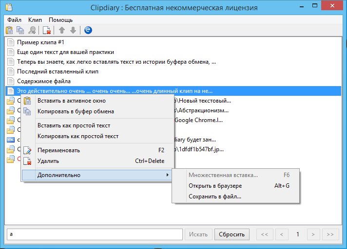Click the folder icon of the 'Абстракционизм' row
The image size is (347, 249).
click(11, 110)
